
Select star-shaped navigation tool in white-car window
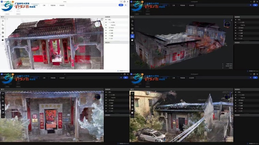132,93
